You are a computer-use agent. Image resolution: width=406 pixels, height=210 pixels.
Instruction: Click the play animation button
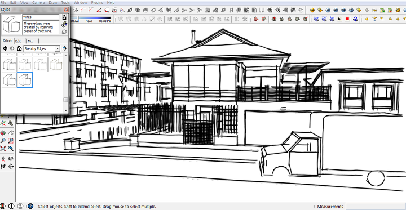click(x=340, y=19)
